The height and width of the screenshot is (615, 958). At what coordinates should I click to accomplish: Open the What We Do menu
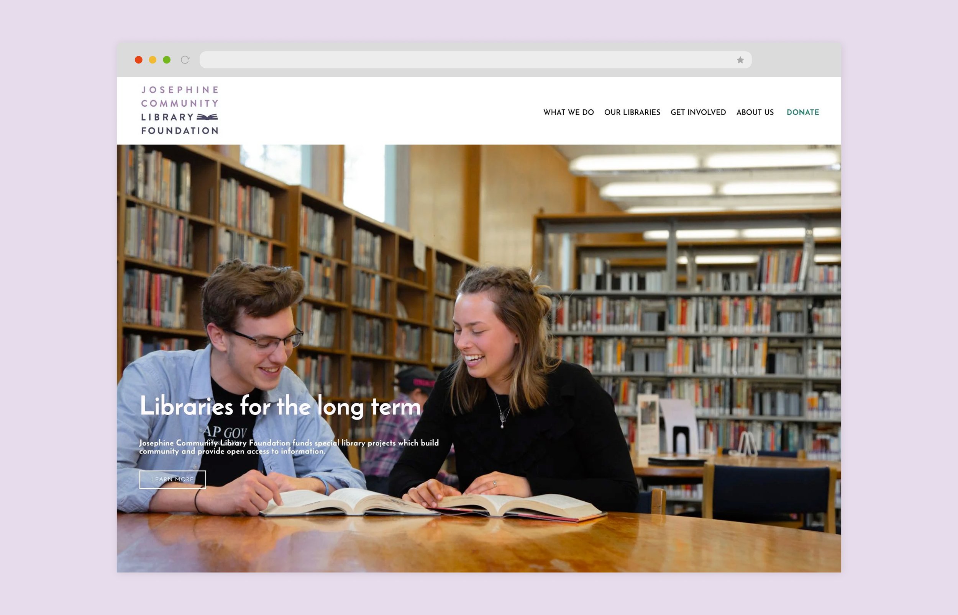point(569,112)
